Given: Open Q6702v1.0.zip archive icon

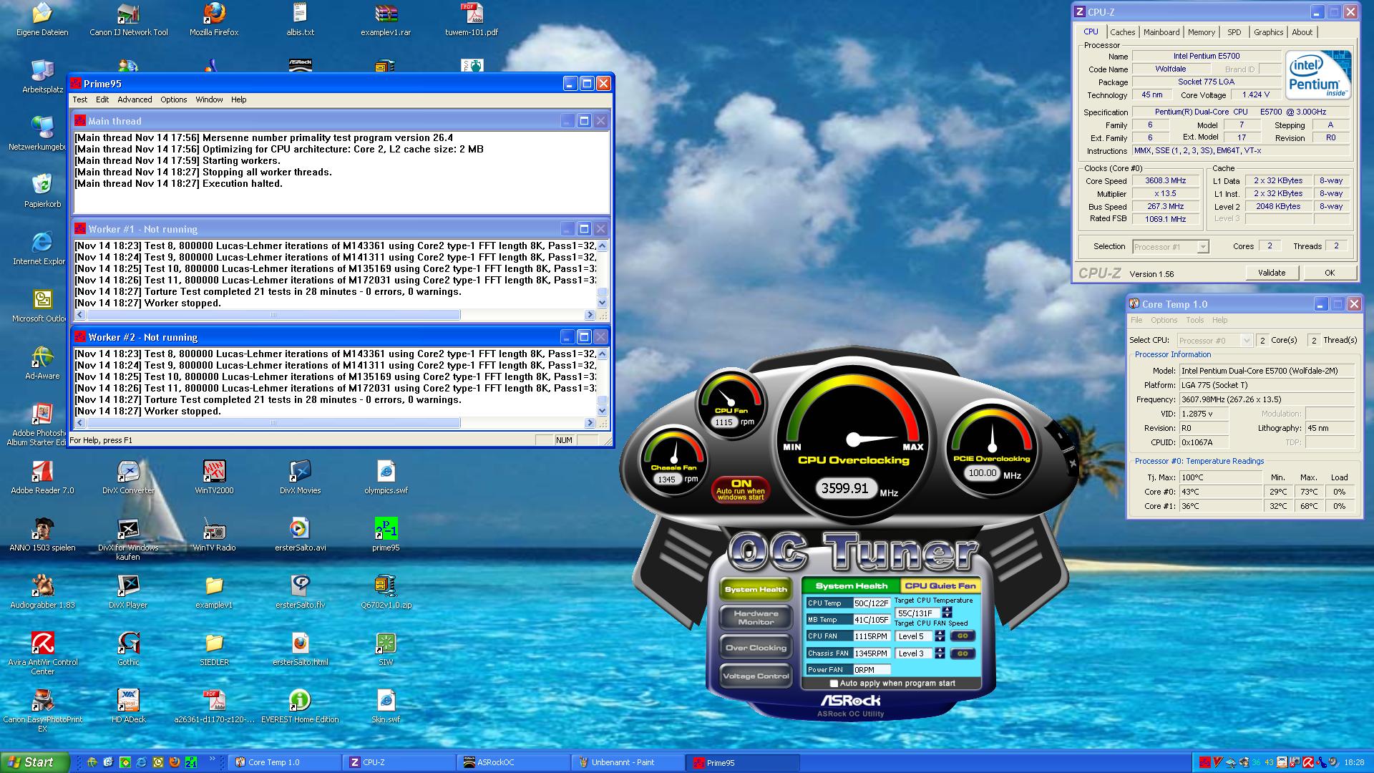Looking at the screenshot, I should coord(386,591).
